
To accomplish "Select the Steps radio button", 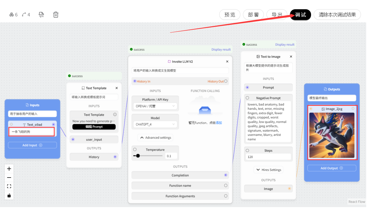I will click(247, 150).
